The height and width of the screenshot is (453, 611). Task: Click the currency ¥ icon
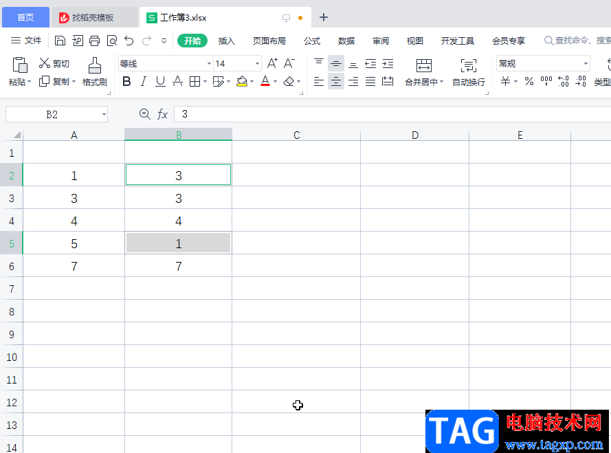click(505, 82)
